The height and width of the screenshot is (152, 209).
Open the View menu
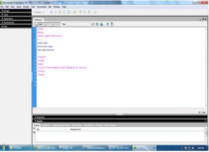click(13, 7)
